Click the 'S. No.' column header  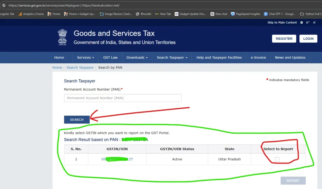[x=76, y=149]
